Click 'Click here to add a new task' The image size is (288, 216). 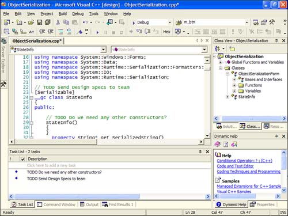click(x=51, y=165)
